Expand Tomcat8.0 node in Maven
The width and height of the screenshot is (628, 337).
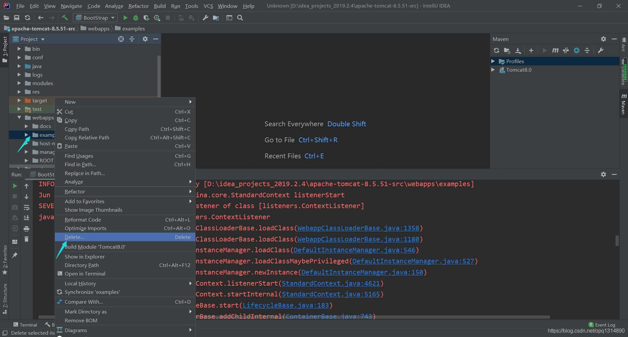click(x=493, y=70)
